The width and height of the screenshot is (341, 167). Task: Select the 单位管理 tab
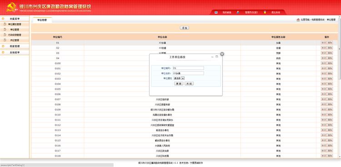pos(42,20)
